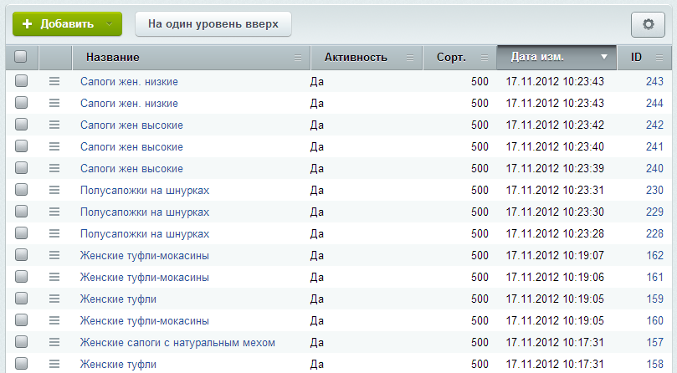Open row actions menu for ID 159
Screen dimensions: 677x373
point(54,299)
